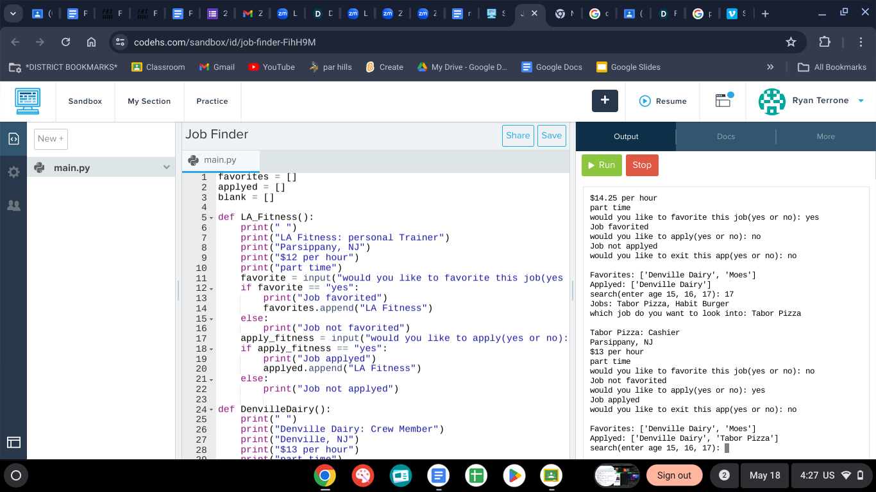Open Google Sheets app in shelf
Image resolution: width=876 pixels, height=492 pixels.
(x=476, y=475)
